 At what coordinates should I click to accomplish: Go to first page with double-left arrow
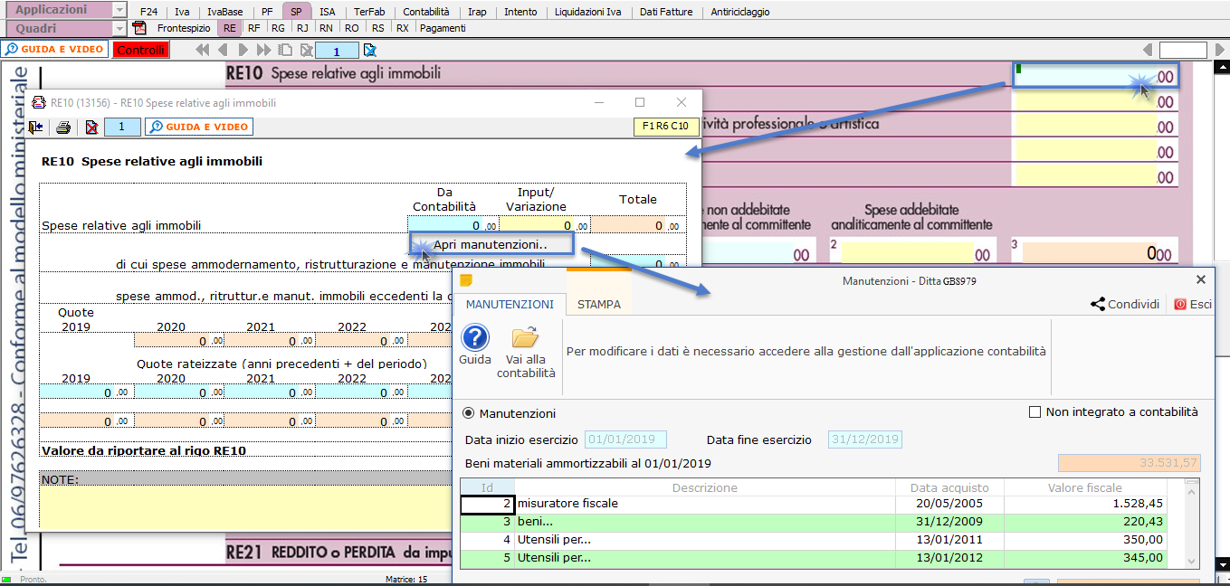pos(202,50)
